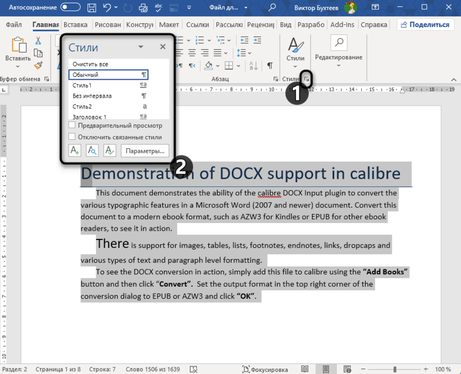Screen dimensions: 461x374
Task: Select the alphabetical Sort icon
Action: point(253,65)
